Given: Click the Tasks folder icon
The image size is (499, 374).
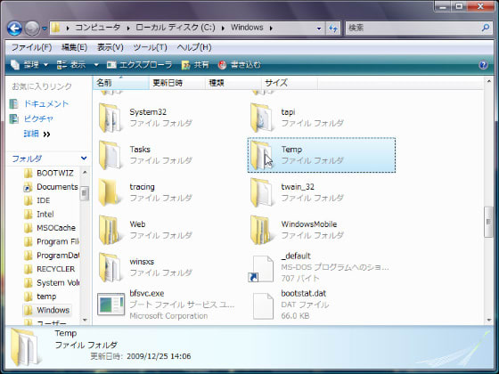Looking at the screenshot, I should pos(110,155).
